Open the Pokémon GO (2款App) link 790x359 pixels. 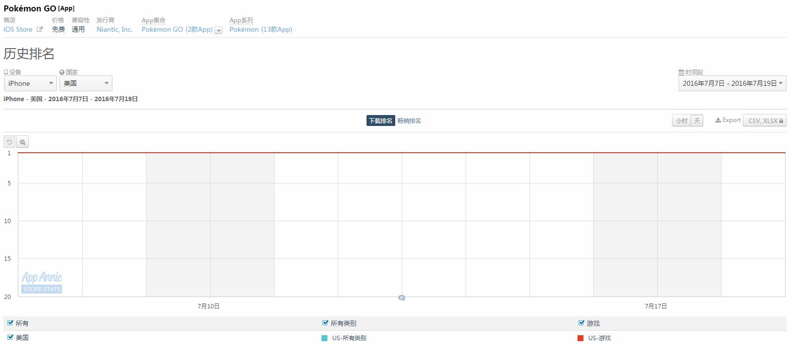click(177, 30)
